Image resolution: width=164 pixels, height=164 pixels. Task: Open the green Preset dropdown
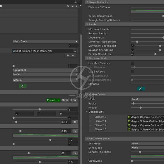coord(53,100)
